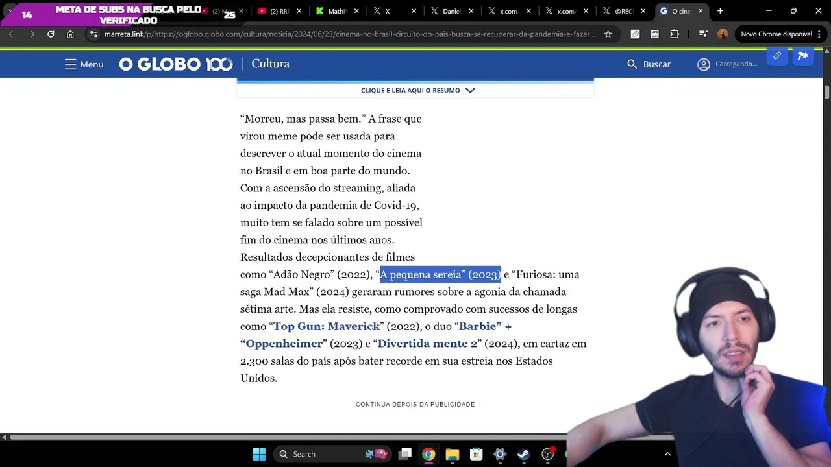This screenshot has height=467, width=831.
Task: Open a new Chrome tab with plus
Action: [x=720, y=11]
